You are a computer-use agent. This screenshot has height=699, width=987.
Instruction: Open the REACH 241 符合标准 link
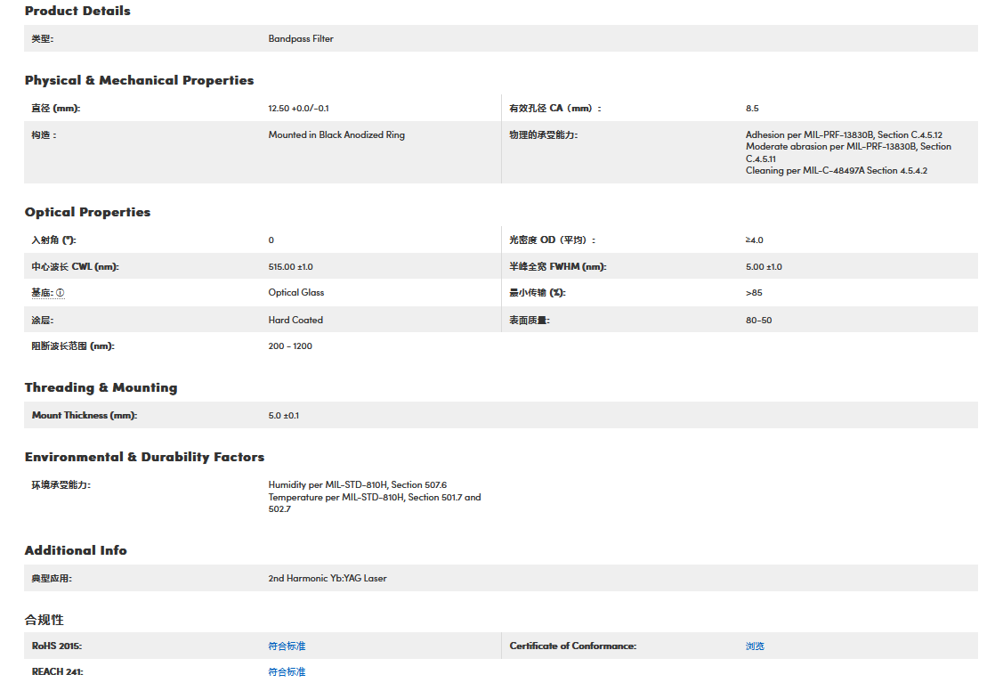287,672
